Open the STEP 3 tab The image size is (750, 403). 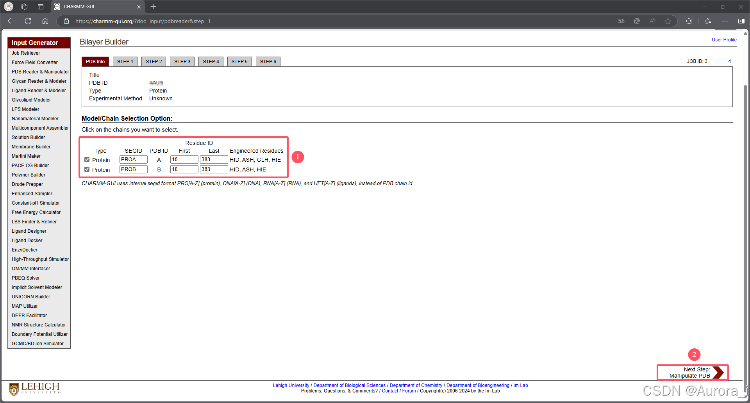(182, 62)
